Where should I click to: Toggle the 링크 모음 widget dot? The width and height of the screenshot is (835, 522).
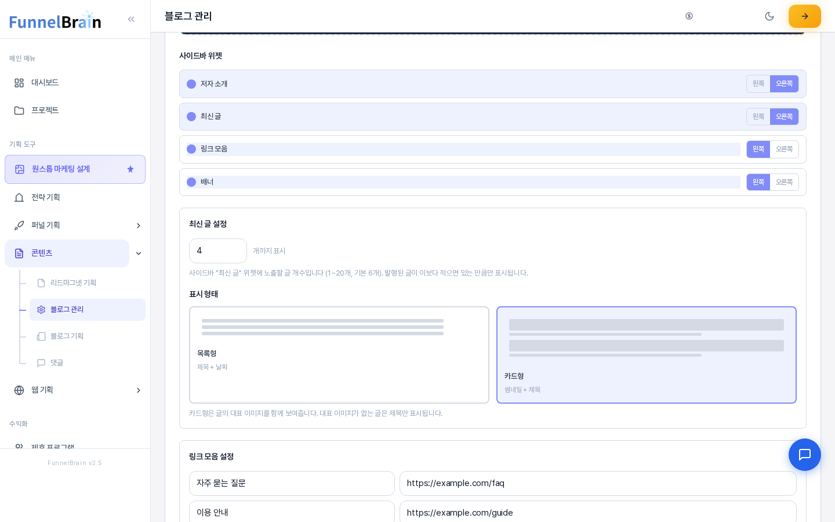pos(191,149)
